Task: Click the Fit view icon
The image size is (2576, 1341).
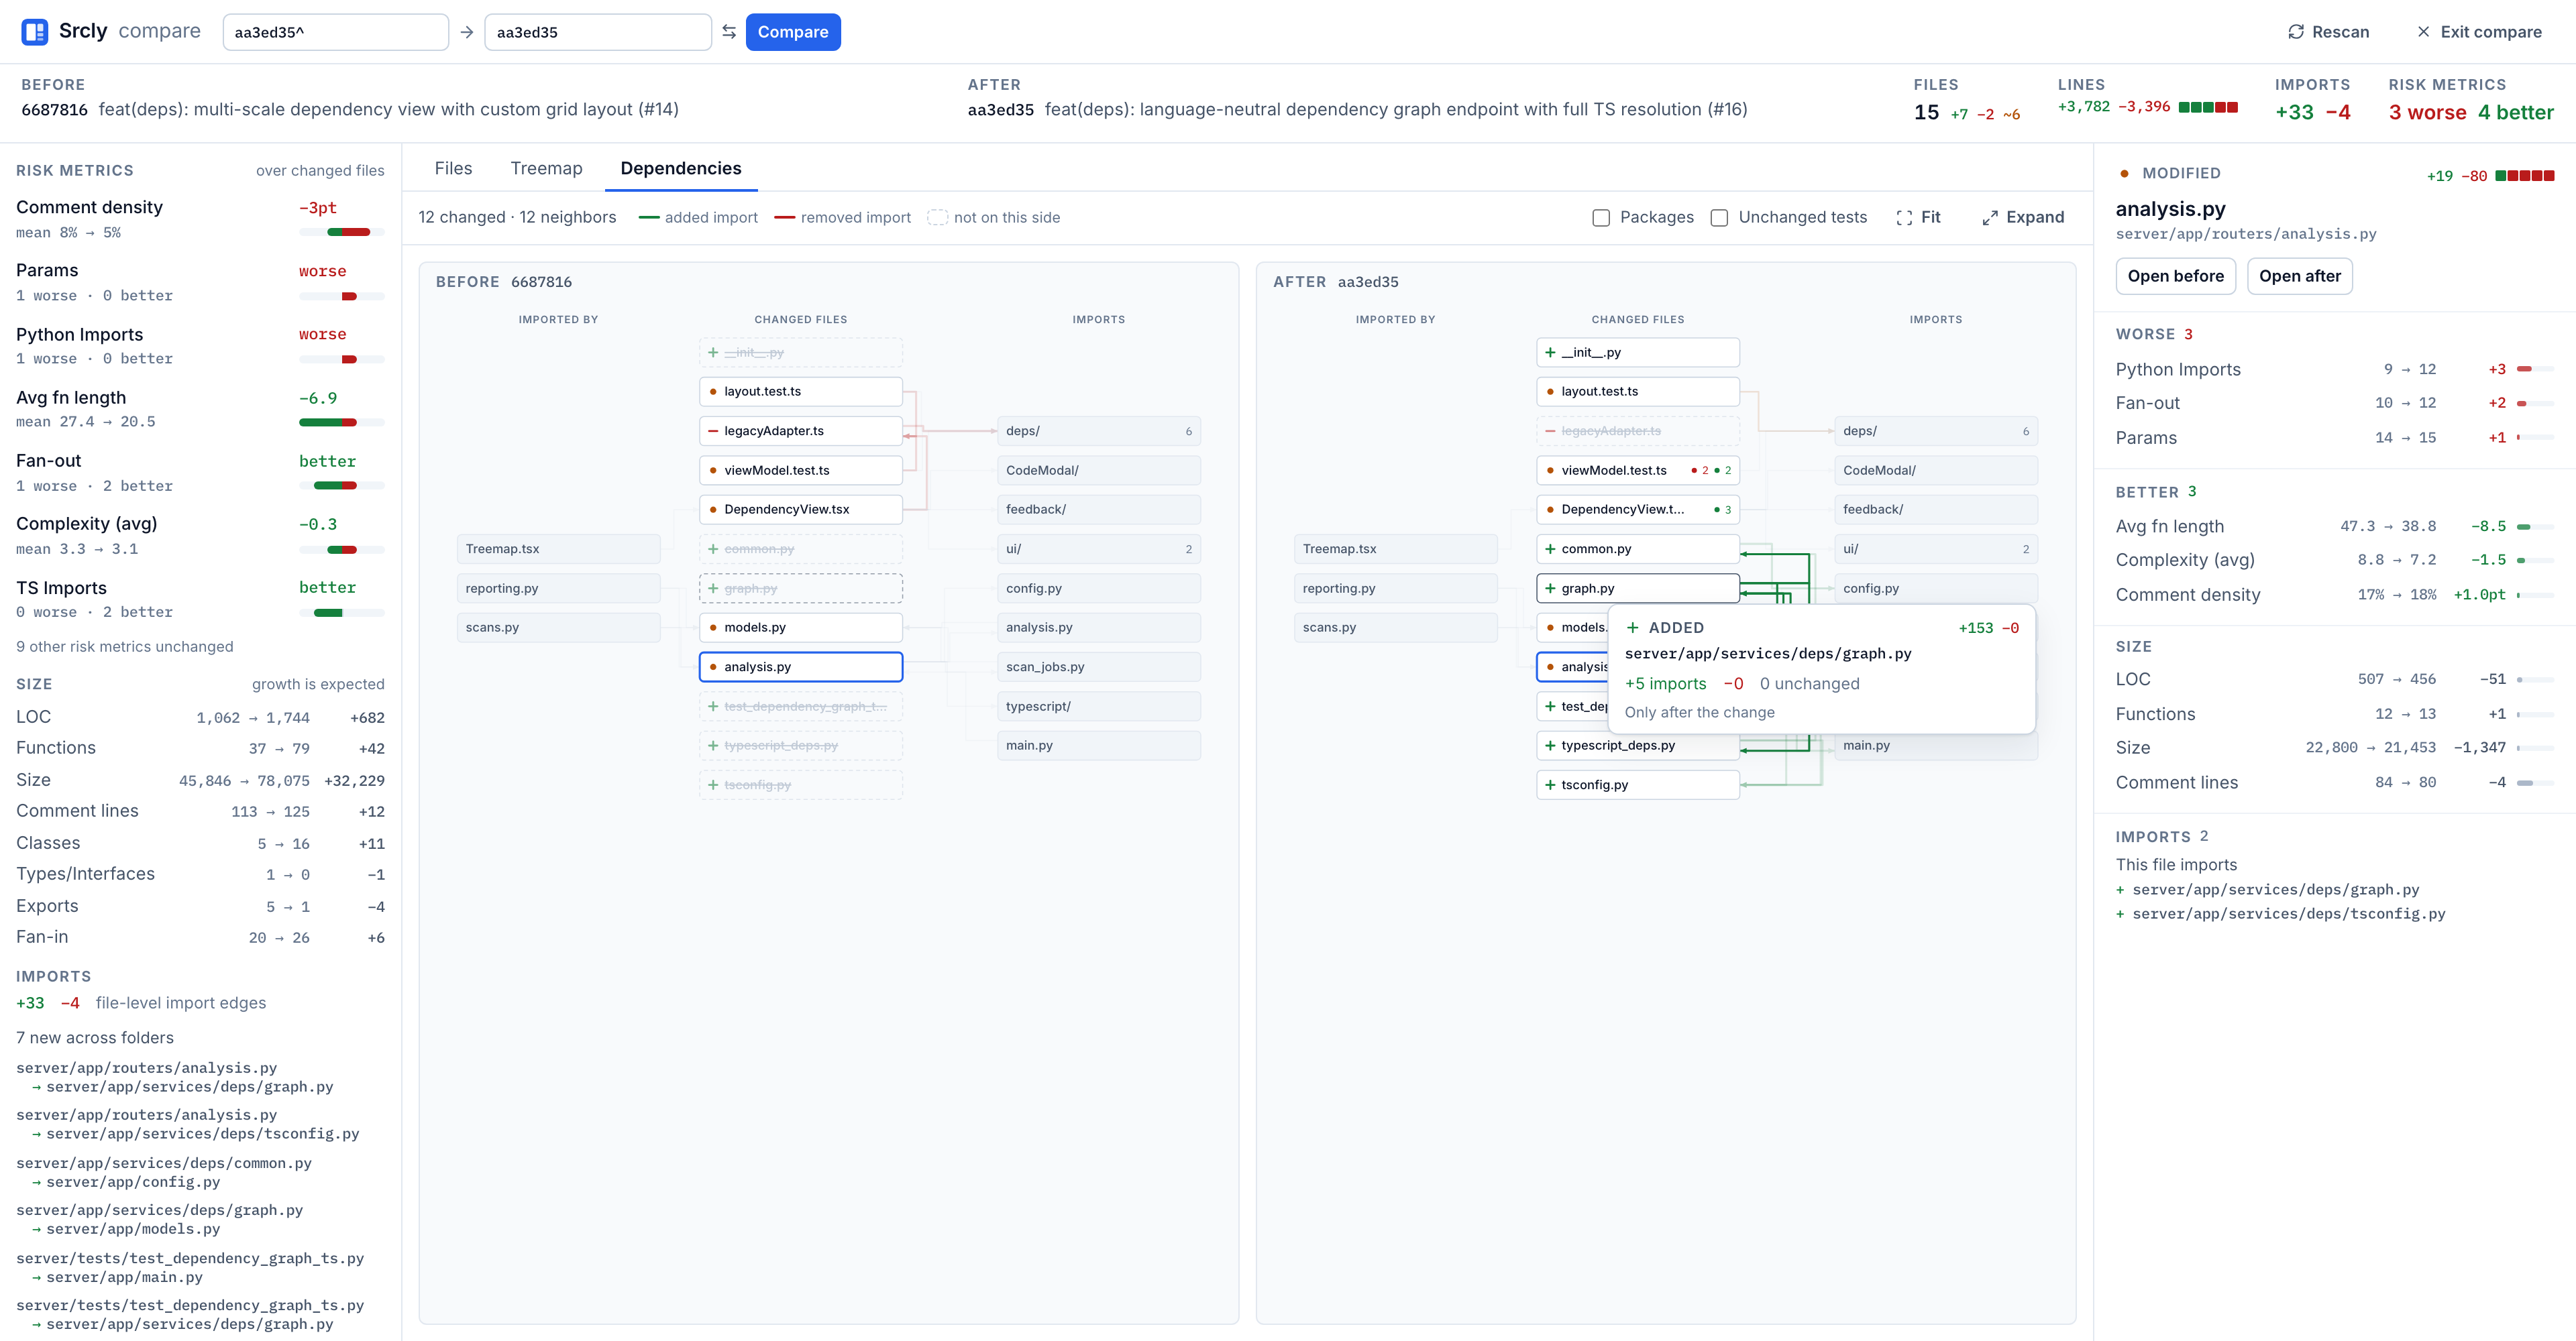Action: click(1904, 218)
